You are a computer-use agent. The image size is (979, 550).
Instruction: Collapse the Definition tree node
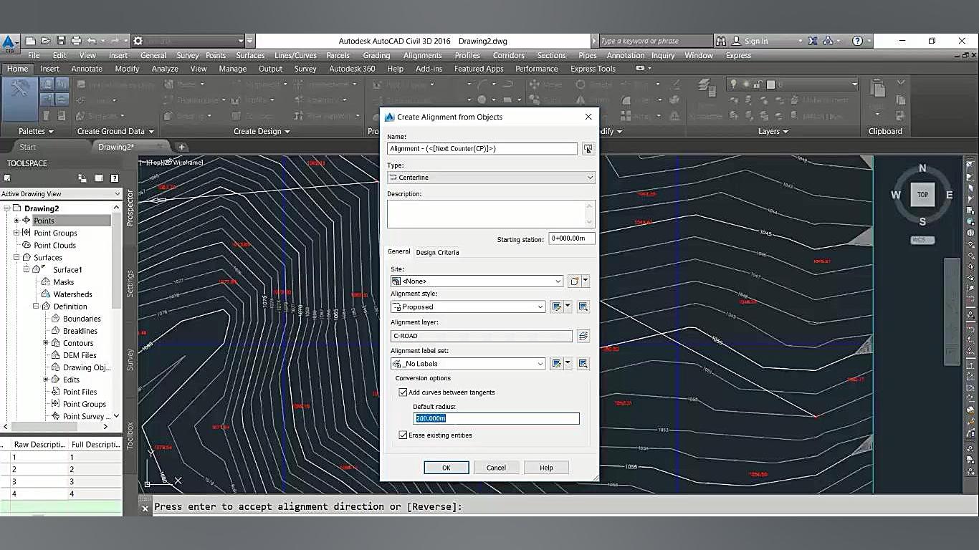36,307
